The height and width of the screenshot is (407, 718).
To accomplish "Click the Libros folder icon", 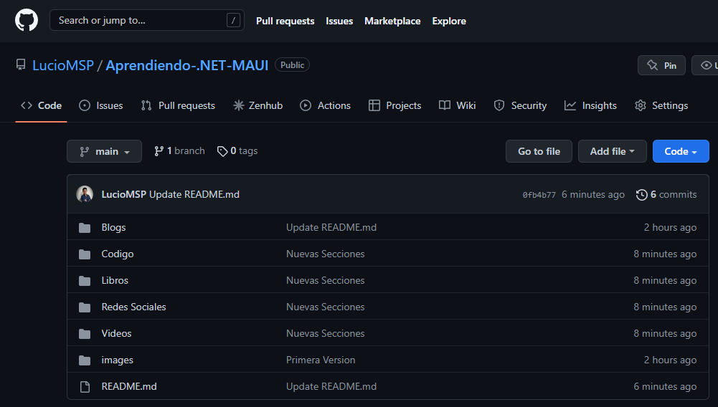I will pyautogui.click(x=85, y=281).
